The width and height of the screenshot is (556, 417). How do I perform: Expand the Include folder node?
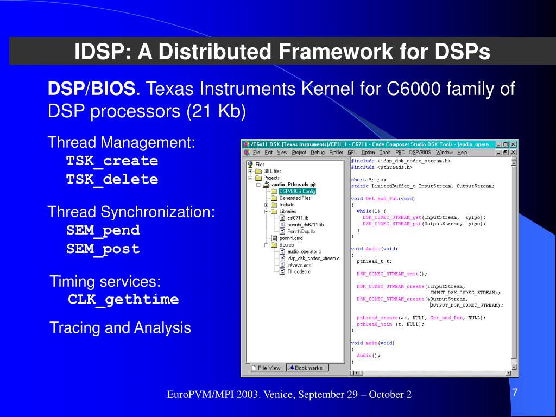click(266, 205)
